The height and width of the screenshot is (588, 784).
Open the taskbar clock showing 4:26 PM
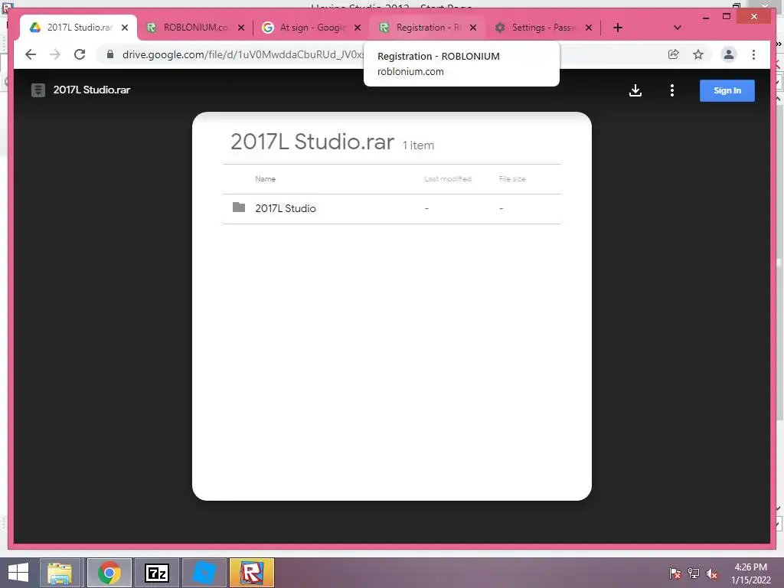(750, 573)
